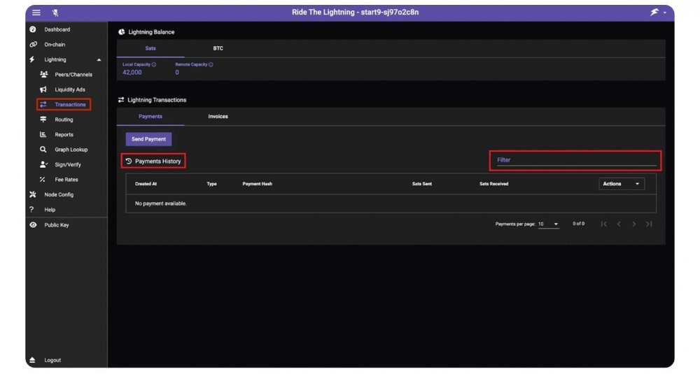Click the Send Payment button
The image size is (700, 374).
(x=148, y=139)
